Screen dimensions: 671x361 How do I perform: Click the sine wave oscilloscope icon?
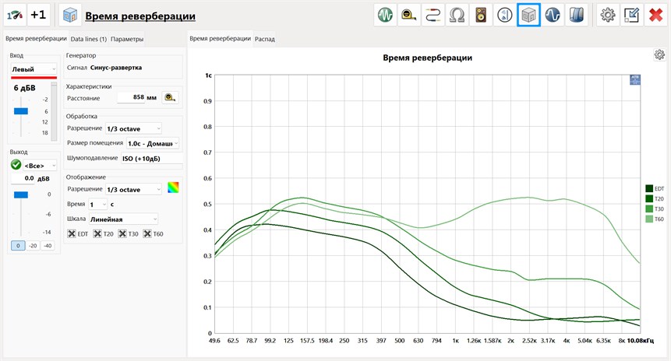pos(553,15)
